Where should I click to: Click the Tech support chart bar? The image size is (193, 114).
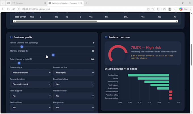pyautogui.click(x=160, y=85)
